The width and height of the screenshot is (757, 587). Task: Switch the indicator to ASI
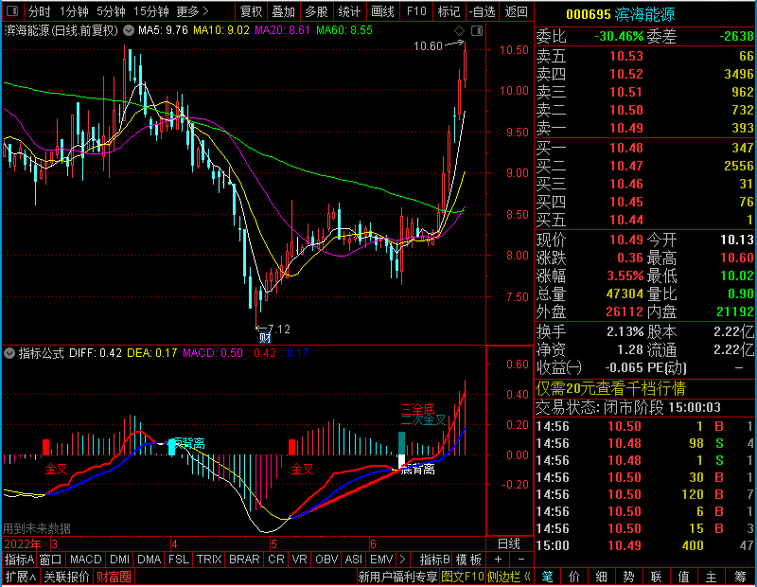click(353, 560)
